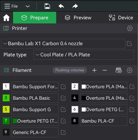138x140 pixels.
Task: Edit filament 1 preset
Action: click(x=63, y=87)
